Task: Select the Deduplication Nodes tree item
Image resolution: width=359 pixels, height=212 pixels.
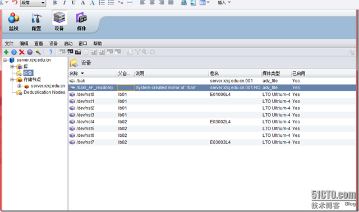Action: 44,93
